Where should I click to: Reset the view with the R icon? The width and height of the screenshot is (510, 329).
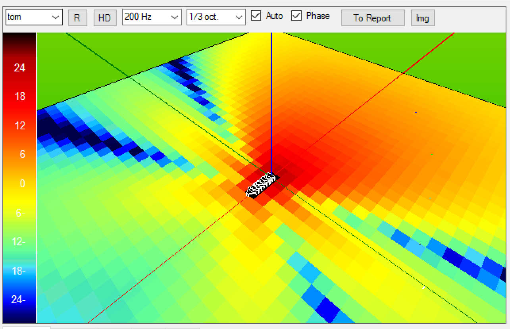[x=78, y=18]
